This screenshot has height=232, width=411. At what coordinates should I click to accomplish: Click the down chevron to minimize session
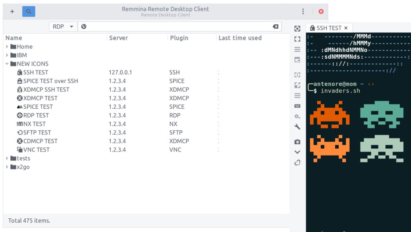297,152
